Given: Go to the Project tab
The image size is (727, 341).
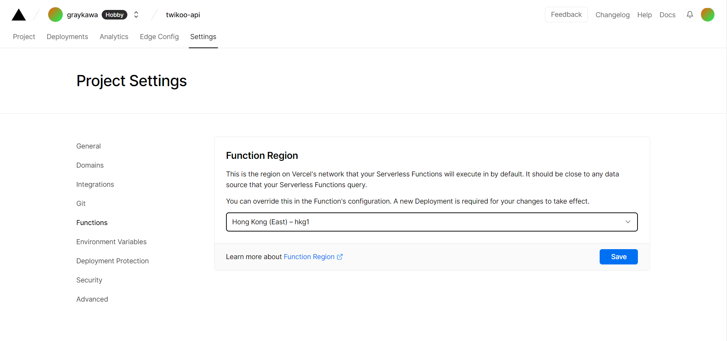Looking at the screenshot, I should point(24,37).
